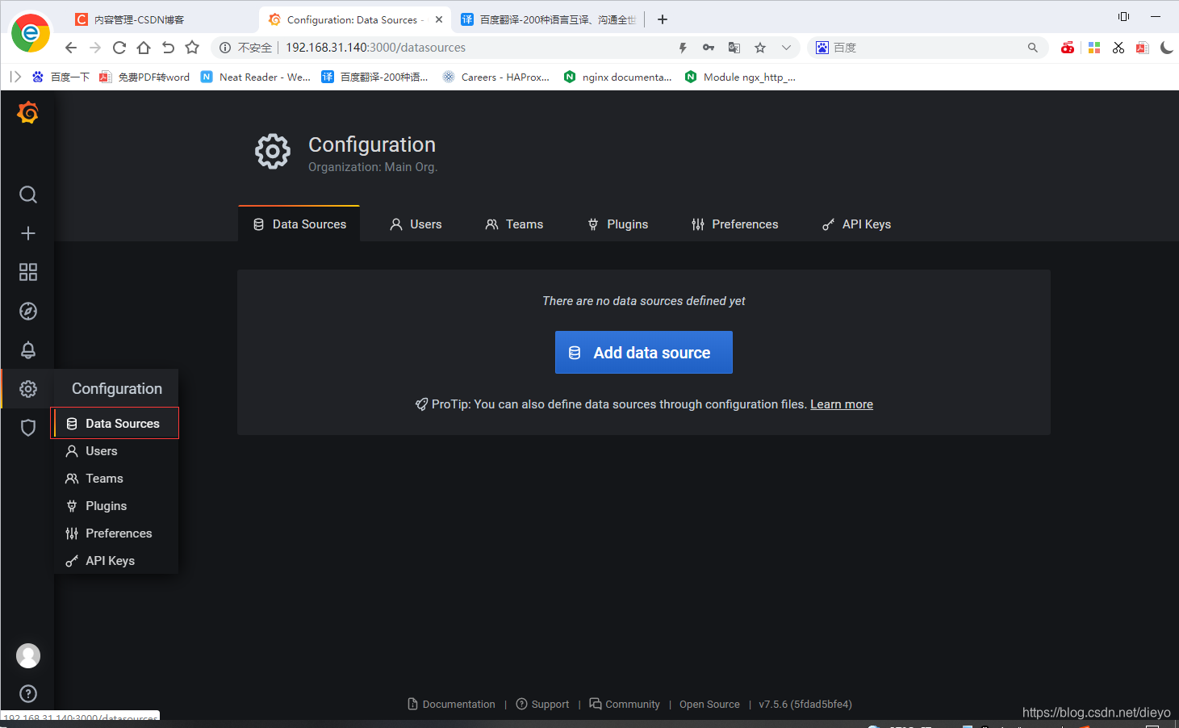Open a new browser tab with plus
Image resolution: width=1179 pixels, height=728 pixels.
[663, 19]
